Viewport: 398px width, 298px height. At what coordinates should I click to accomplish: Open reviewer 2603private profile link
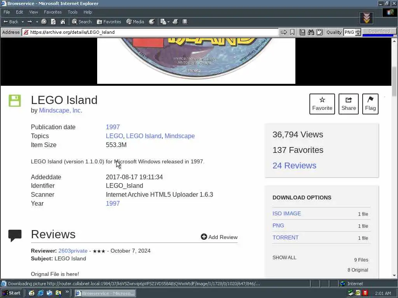tap(73, 251)
